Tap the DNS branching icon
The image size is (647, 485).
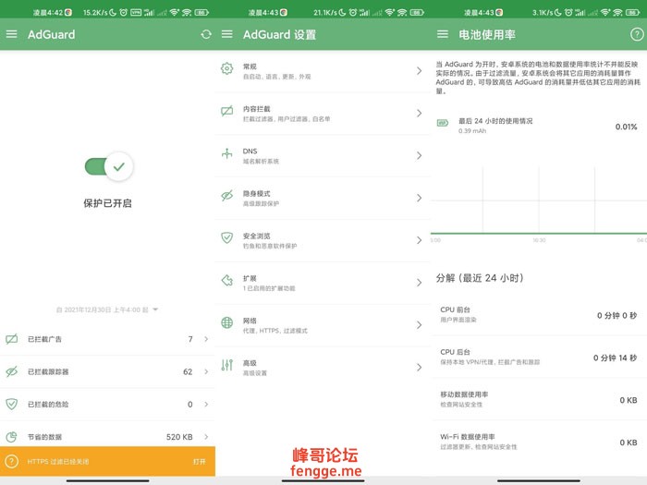(x=227, y=153)
